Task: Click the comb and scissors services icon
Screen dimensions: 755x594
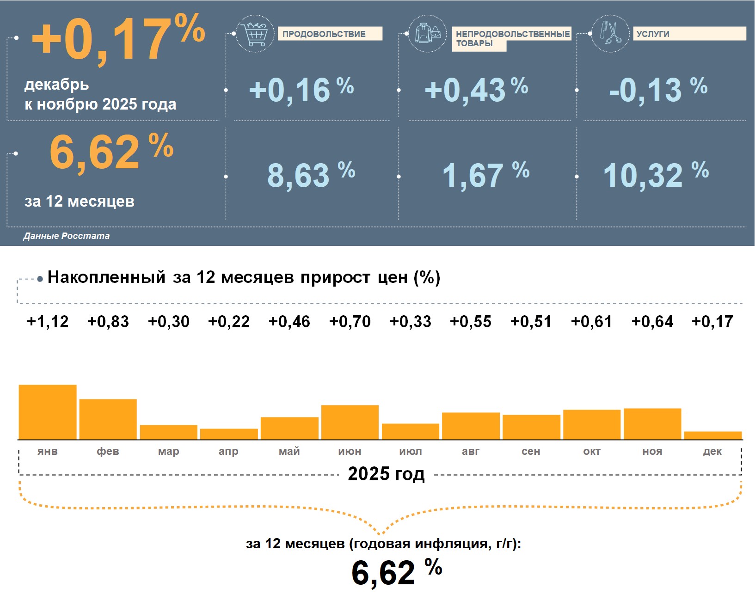Action: (610, 34)
